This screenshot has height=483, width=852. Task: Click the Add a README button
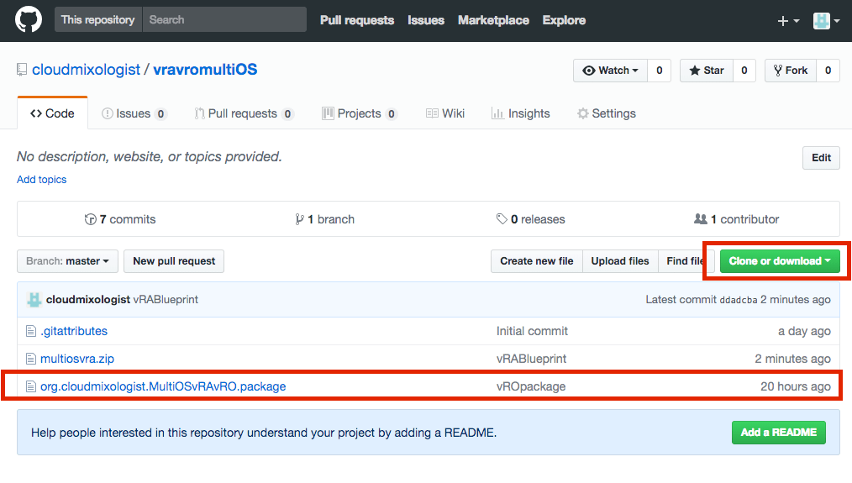779,433
